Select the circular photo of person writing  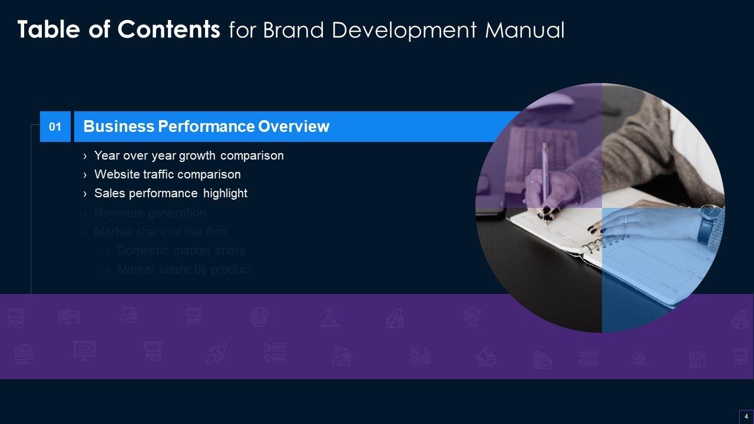click(600, 207)
